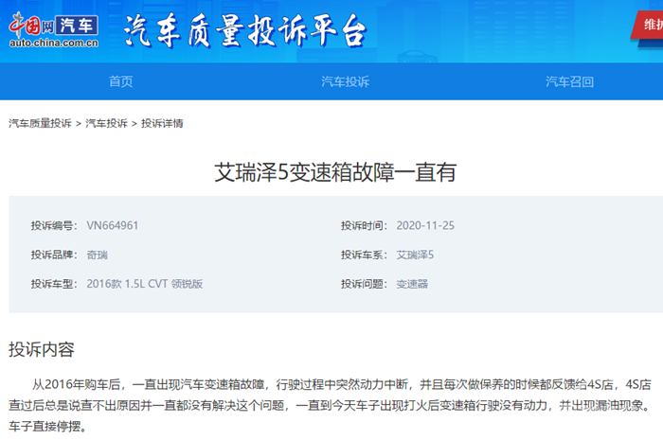Open the 汽车召回 navigation tab
663x440 pixels.
pyautogui.click(x=569, y=81)
